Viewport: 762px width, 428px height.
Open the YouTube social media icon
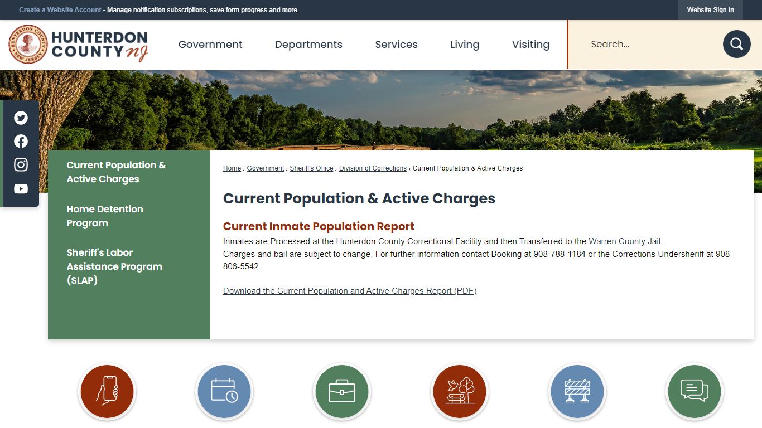coord(21,189)
